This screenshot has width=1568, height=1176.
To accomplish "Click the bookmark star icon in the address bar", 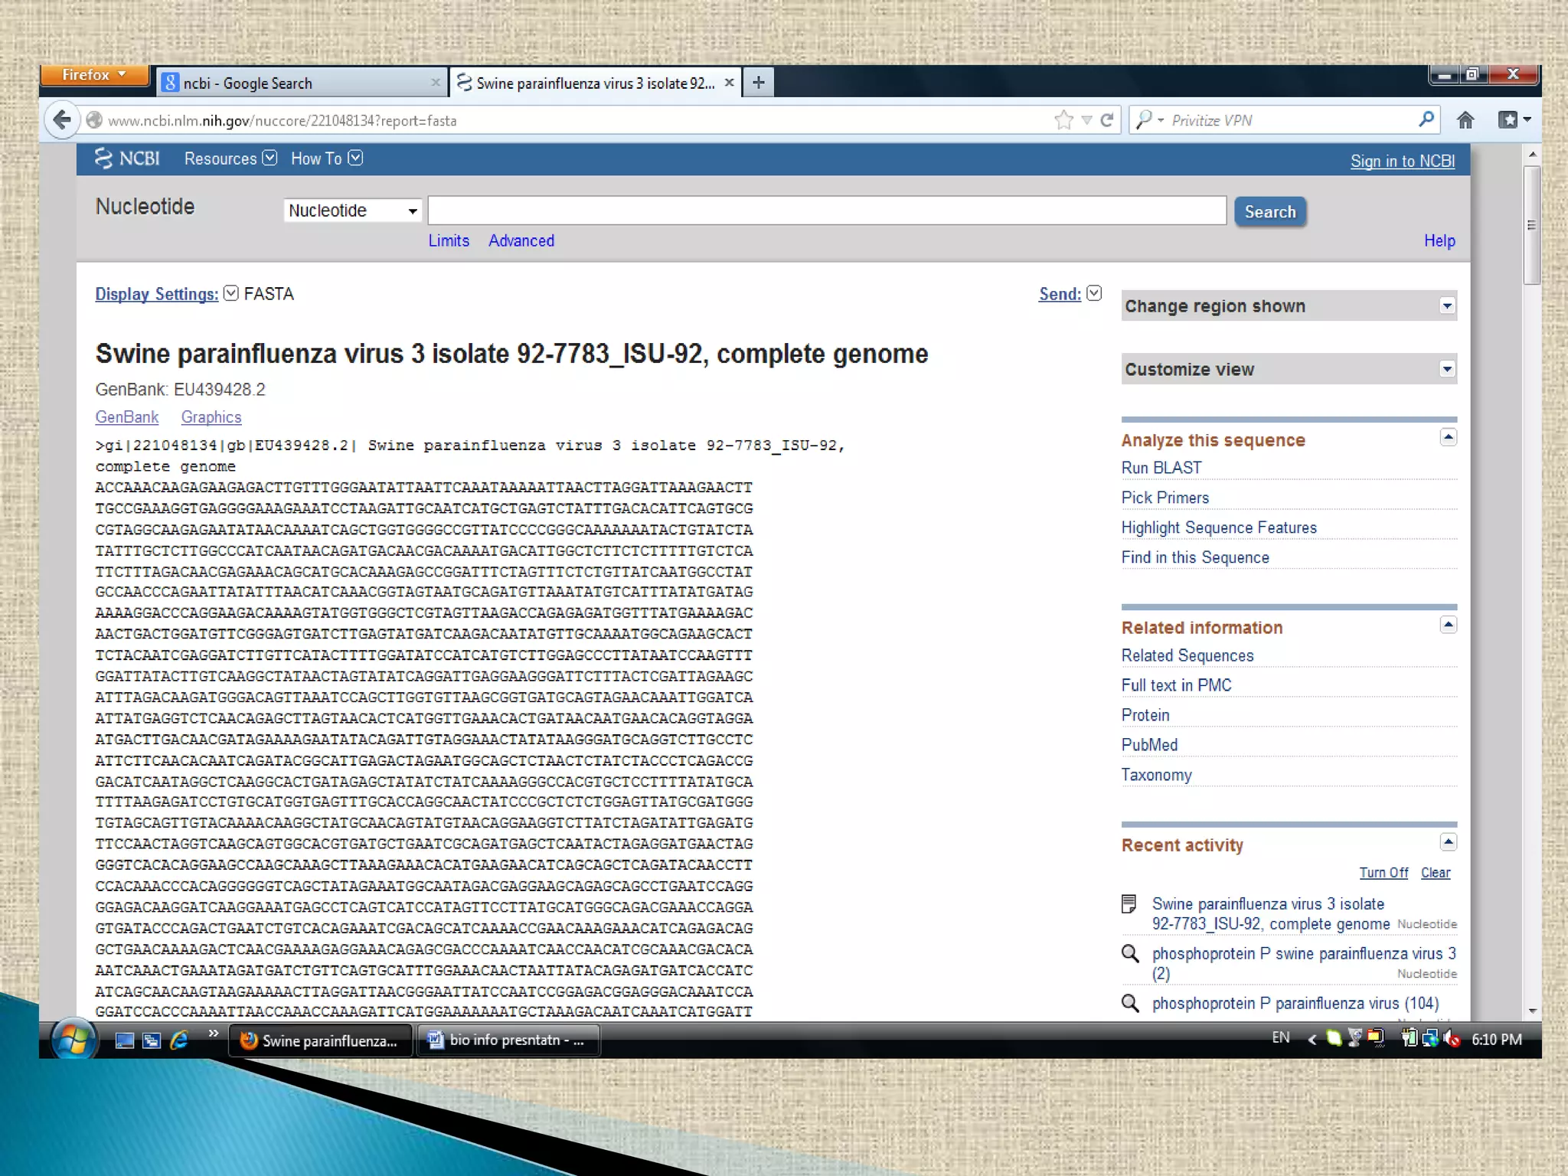I will (1063, 120).
